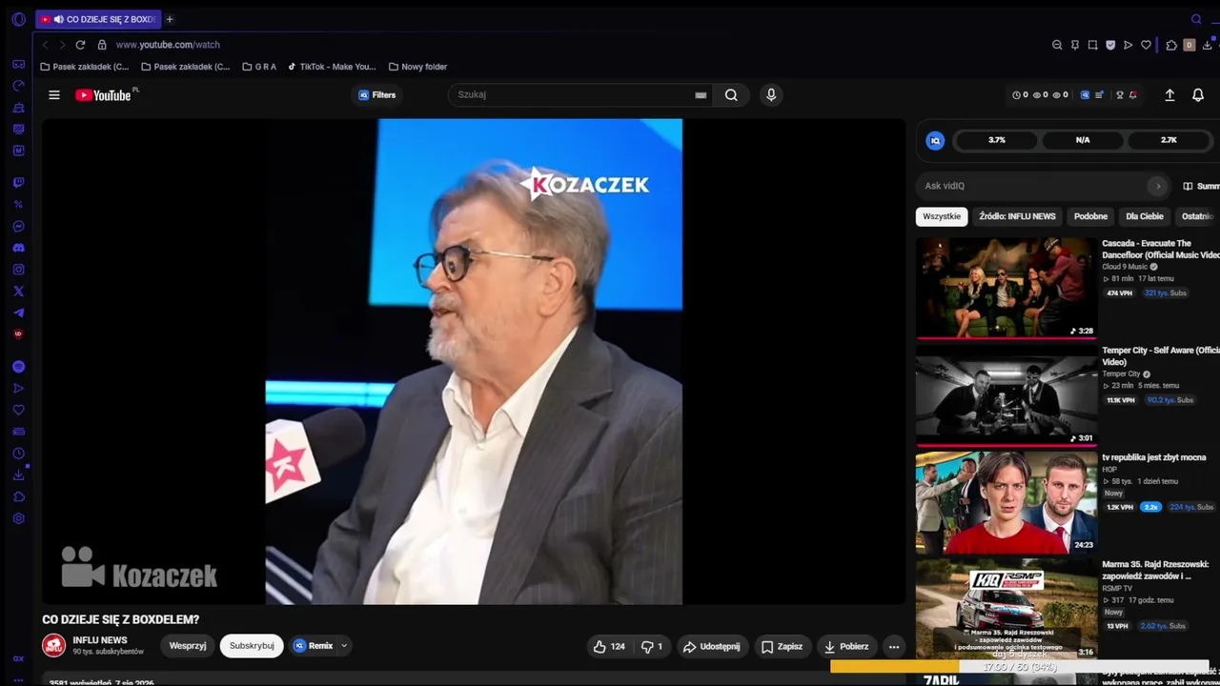
Task: Open the Nowy folder bookmarks folder
Action: (x=417, y=67)
